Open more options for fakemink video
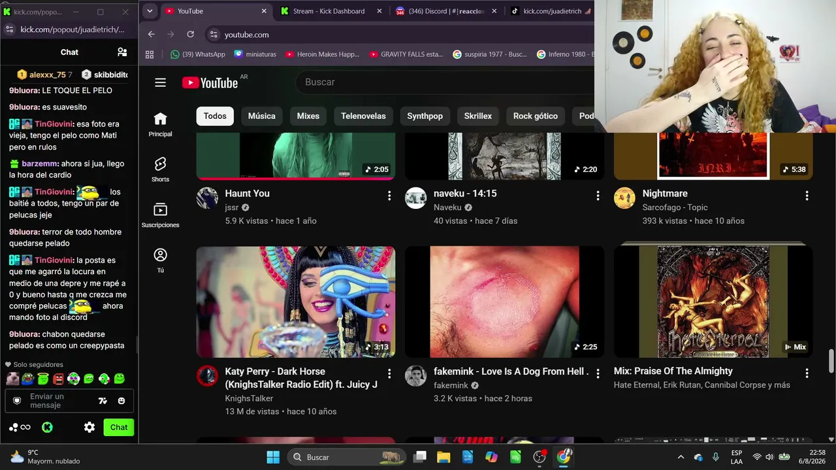This screenshot has height=470, width=836. [598, 374]
